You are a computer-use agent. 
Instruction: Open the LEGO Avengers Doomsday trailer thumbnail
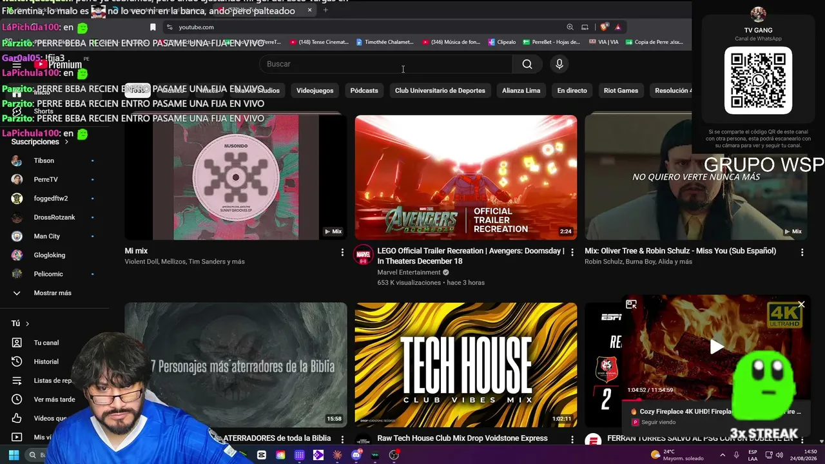(x=466, y=177)
